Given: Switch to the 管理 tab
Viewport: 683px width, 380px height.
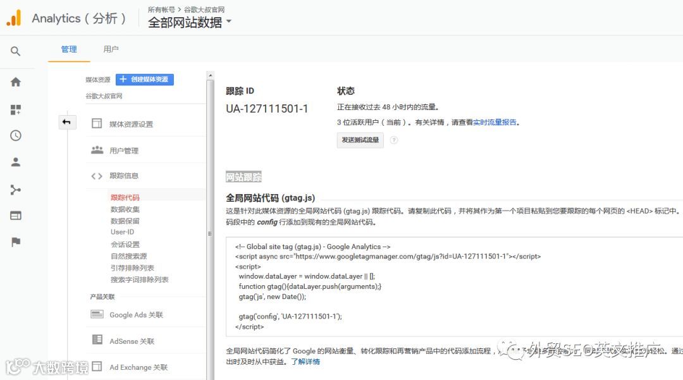Looking at the screenshot, I should coord(69,49).
